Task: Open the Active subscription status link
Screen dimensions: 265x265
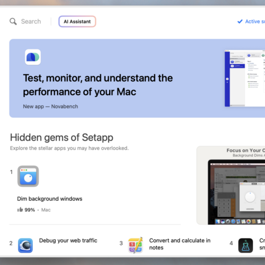Action: 255,22
